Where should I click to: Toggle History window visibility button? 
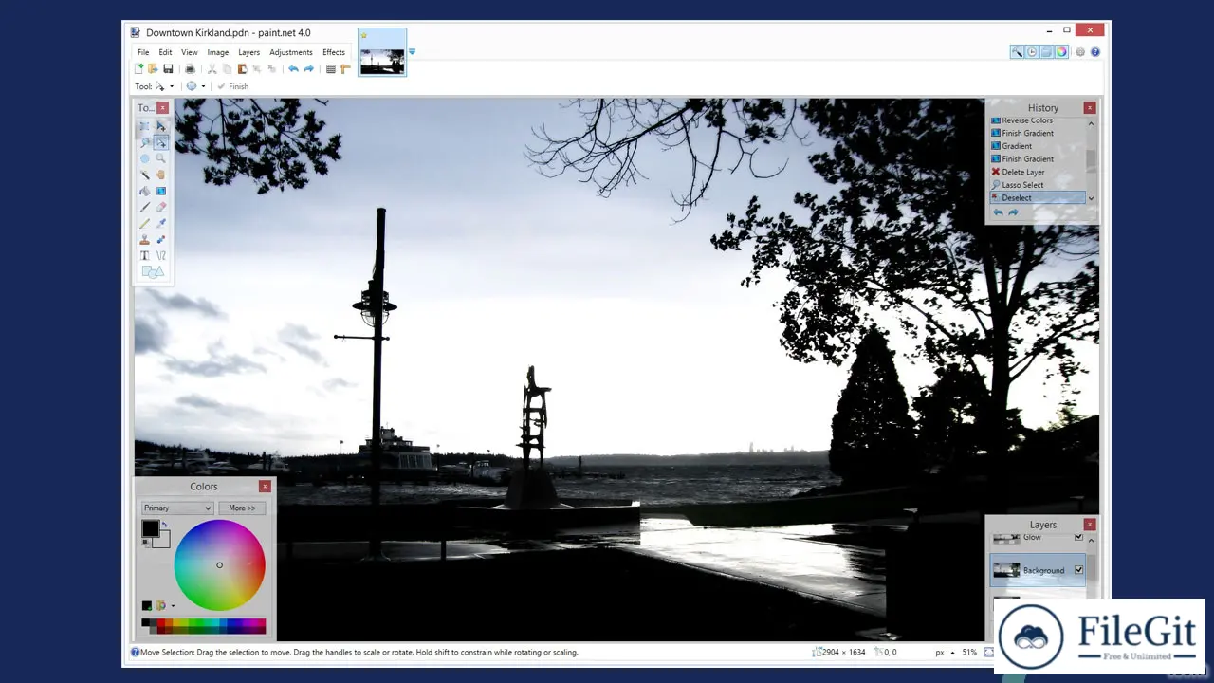pyautogui.click(x=1032, y=51)
